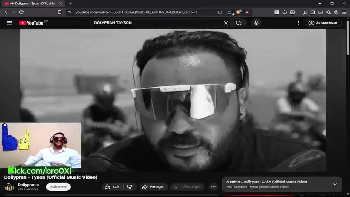Open the Leo AI sparkle icon
Viewport: 350px width, 197px height.
328,12
